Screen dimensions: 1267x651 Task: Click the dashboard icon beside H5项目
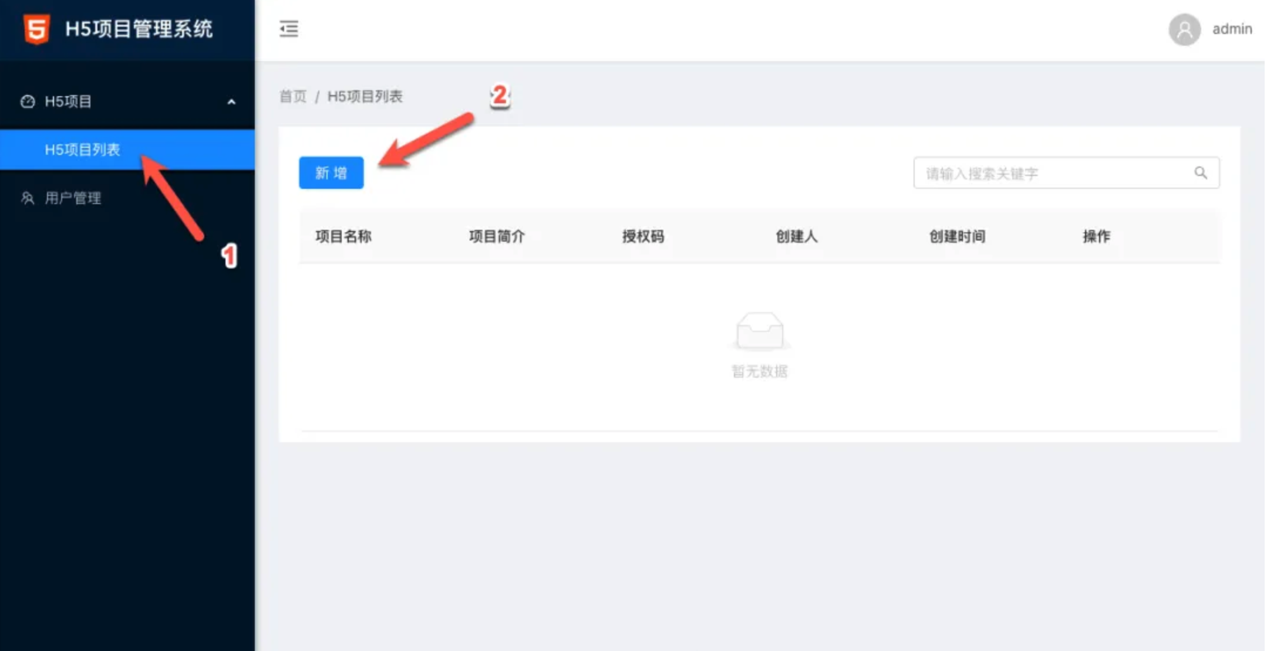[x=28, y=101]
